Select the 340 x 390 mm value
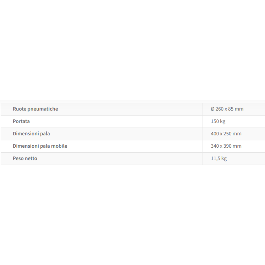The height and width of the screenshot is (265, 265). point(226,146)
